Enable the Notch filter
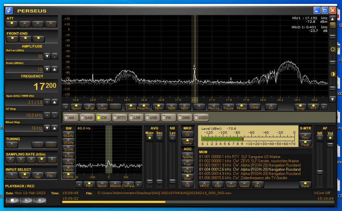 [x=102, y=185]
